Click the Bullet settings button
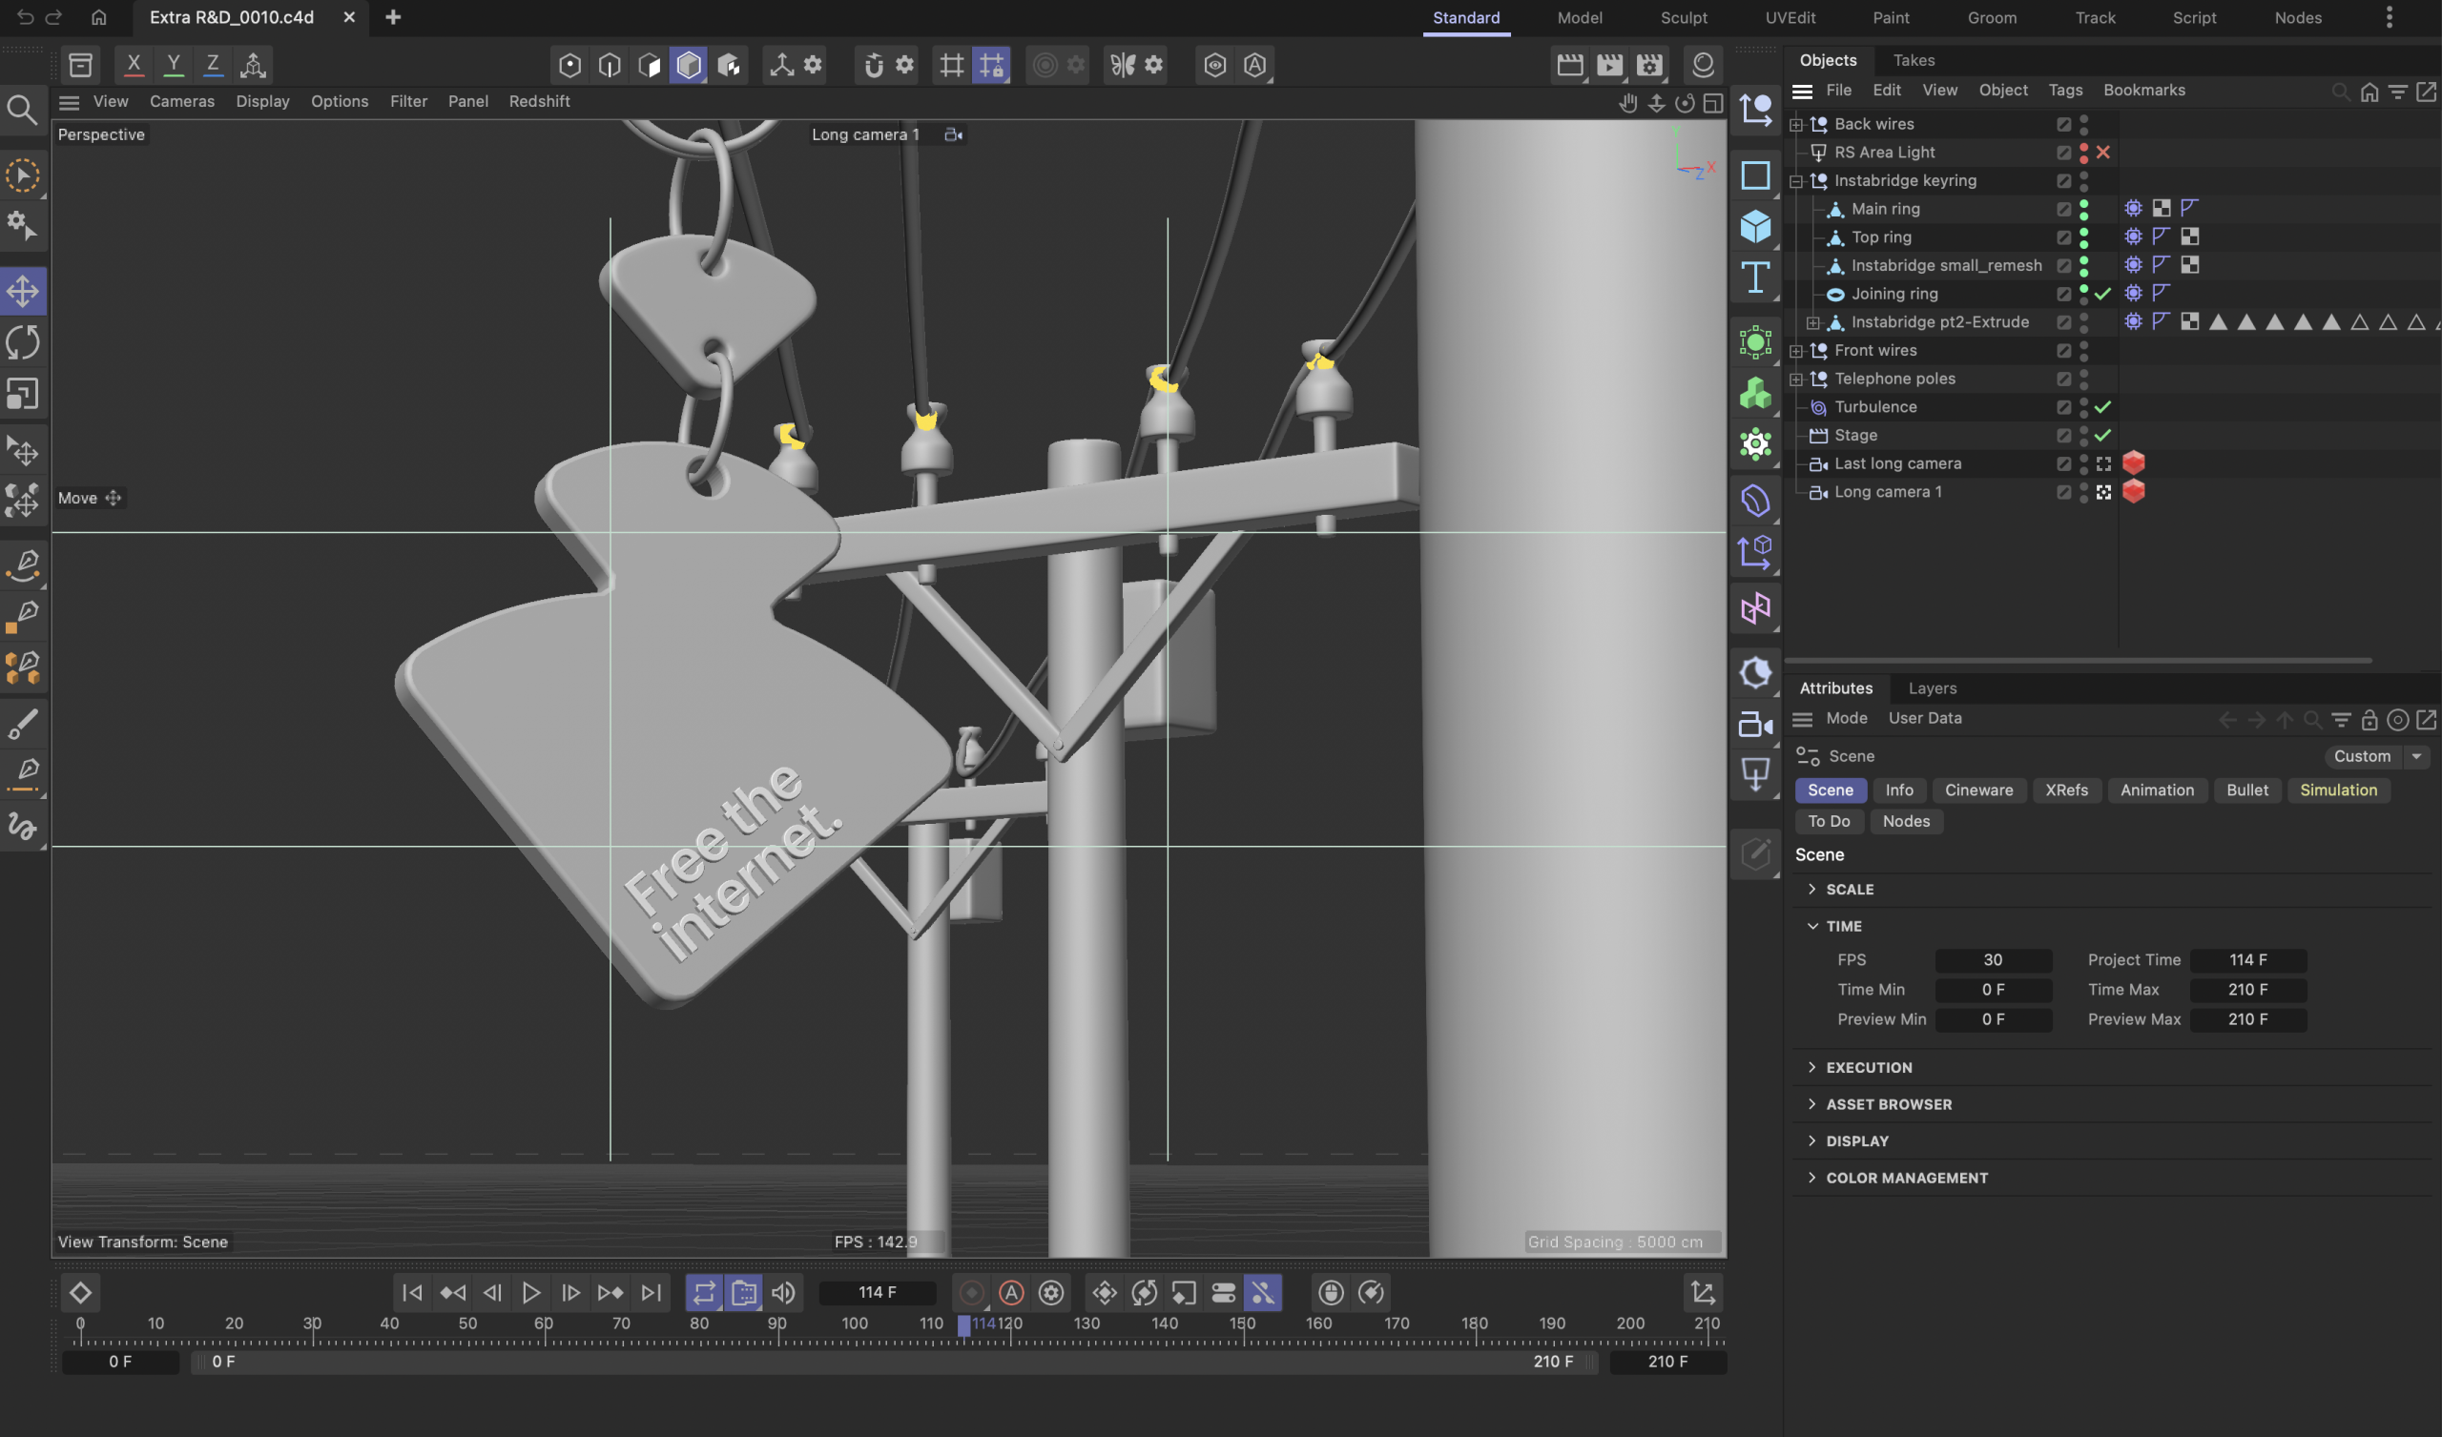This screenshot has height=1437, width=2442. 2246,790
